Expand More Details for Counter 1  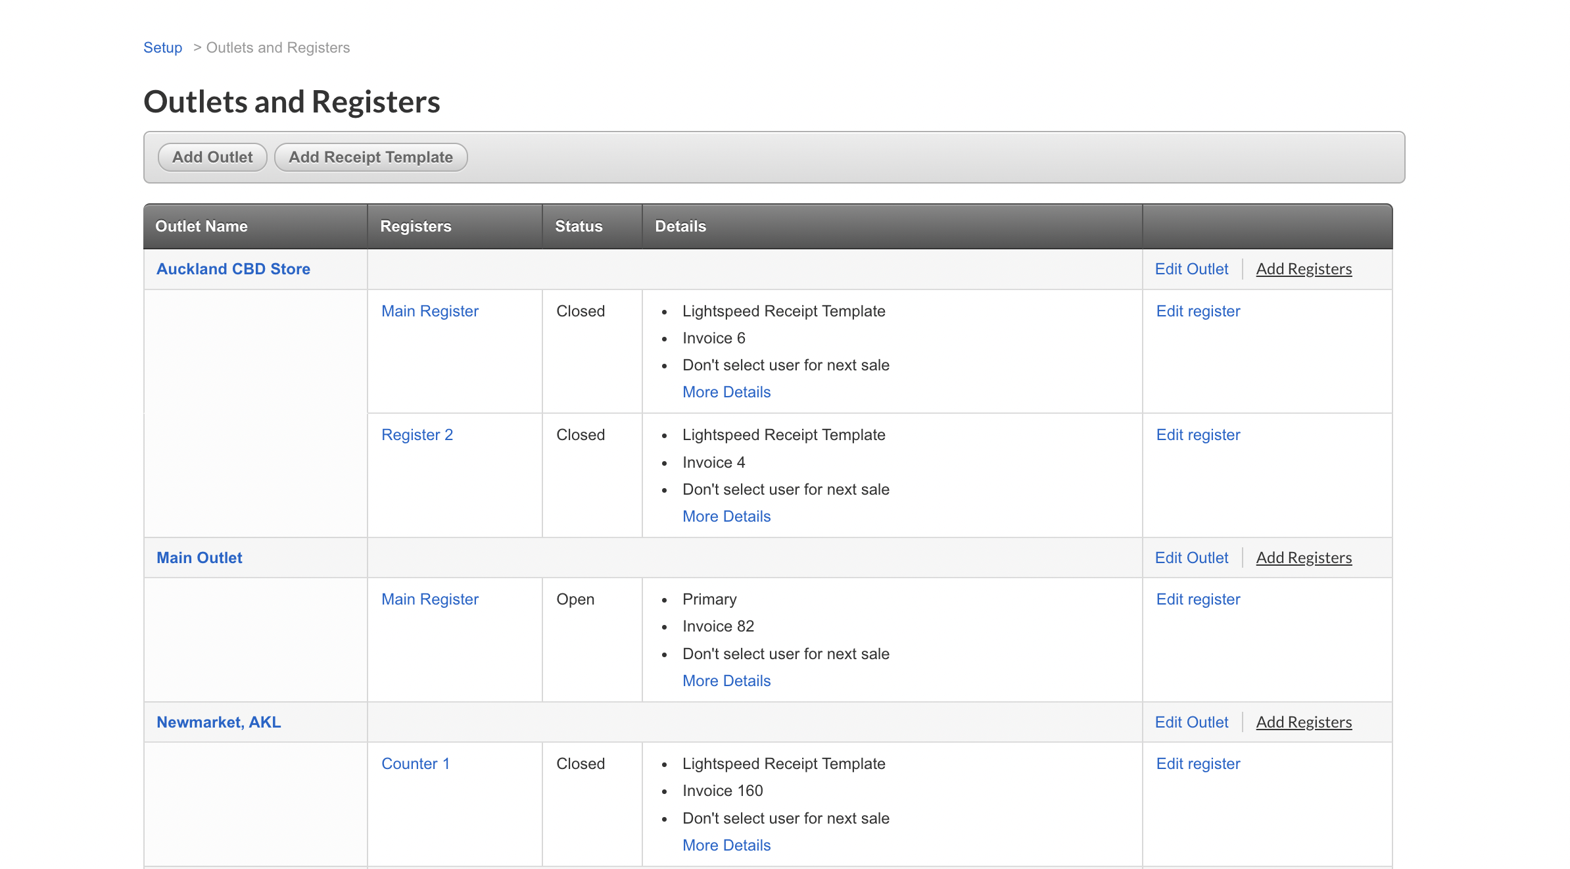click(x=726, y=845)
